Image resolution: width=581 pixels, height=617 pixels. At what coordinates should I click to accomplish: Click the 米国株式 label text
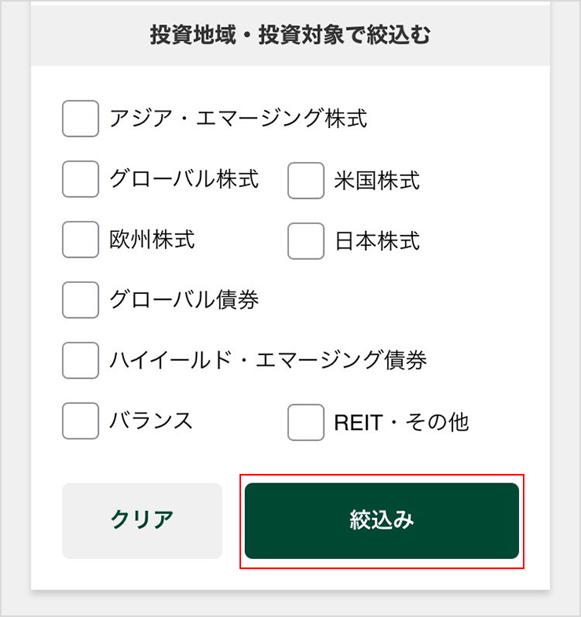[x=377, y=181]
